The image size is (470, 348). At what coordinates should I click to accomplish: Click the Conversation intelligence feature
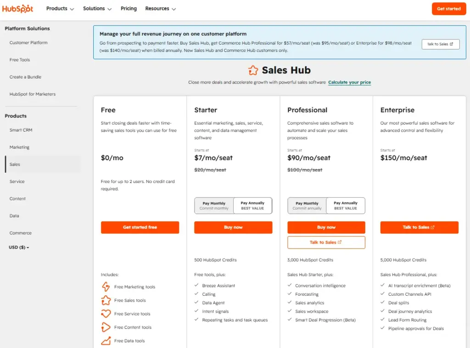(320, 286)
